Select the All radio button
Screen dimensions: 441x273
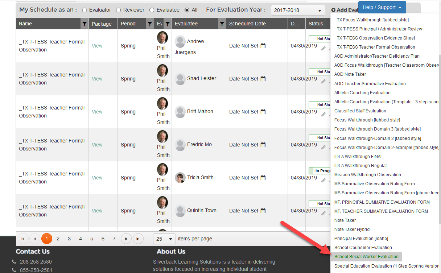point(187,10)
